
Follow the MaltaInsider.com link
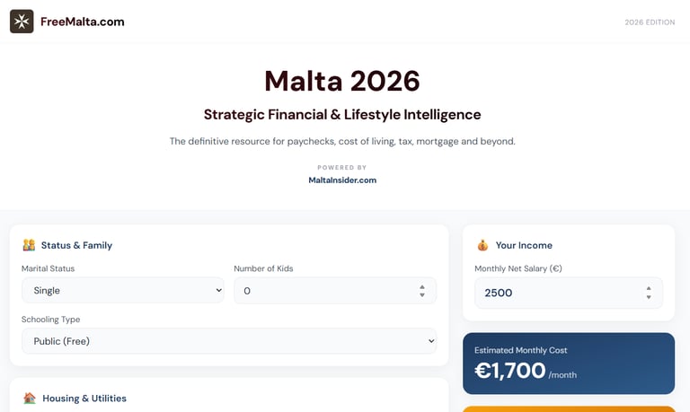coord(342,180)
